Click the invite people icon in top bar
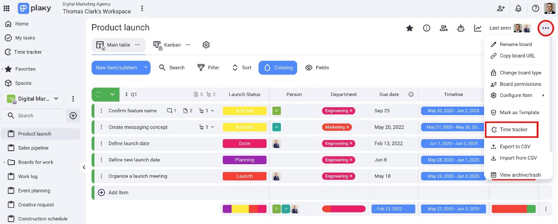This screenshot has height=224, width=558. pos(501,8)
